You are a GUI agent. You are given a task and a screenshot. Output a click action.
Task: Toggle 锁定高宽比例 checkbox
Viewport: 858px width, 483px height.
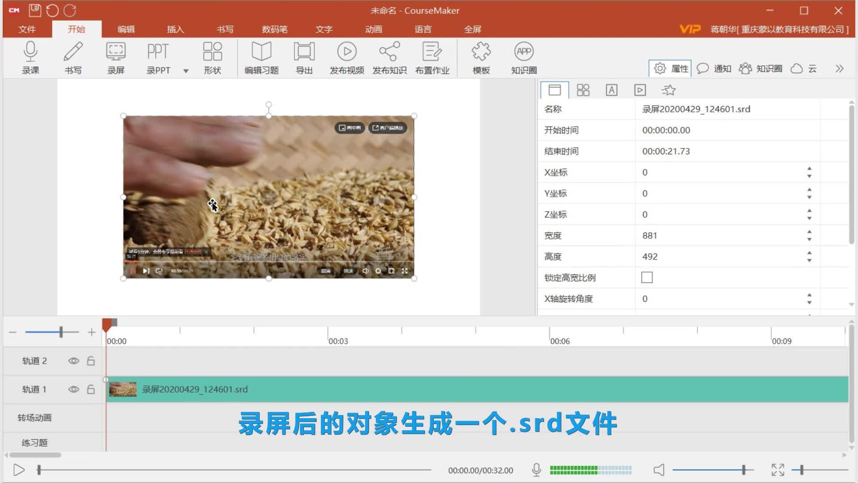pos(647,277)
